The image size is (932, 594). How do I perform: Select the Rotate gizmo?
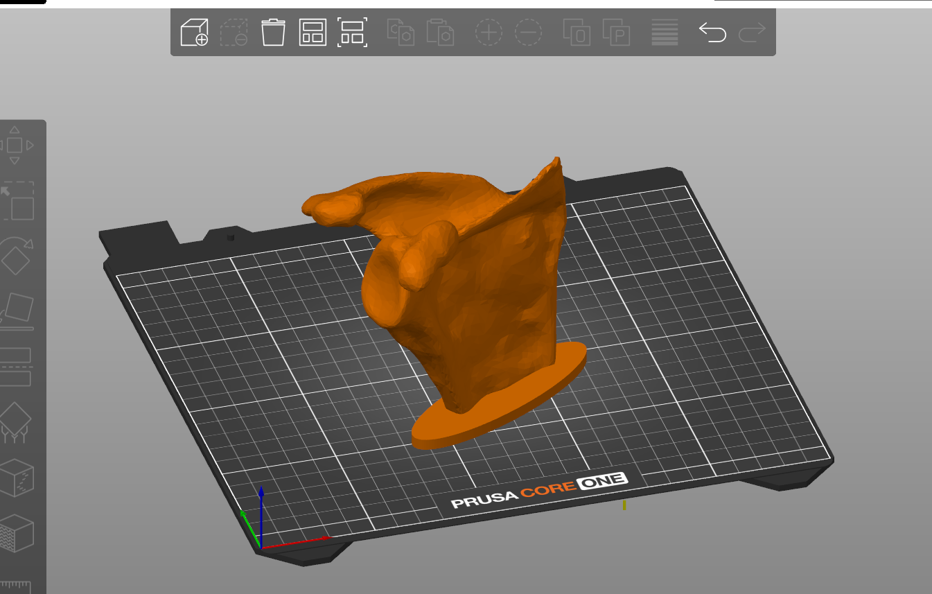click(x=17, y=256)
